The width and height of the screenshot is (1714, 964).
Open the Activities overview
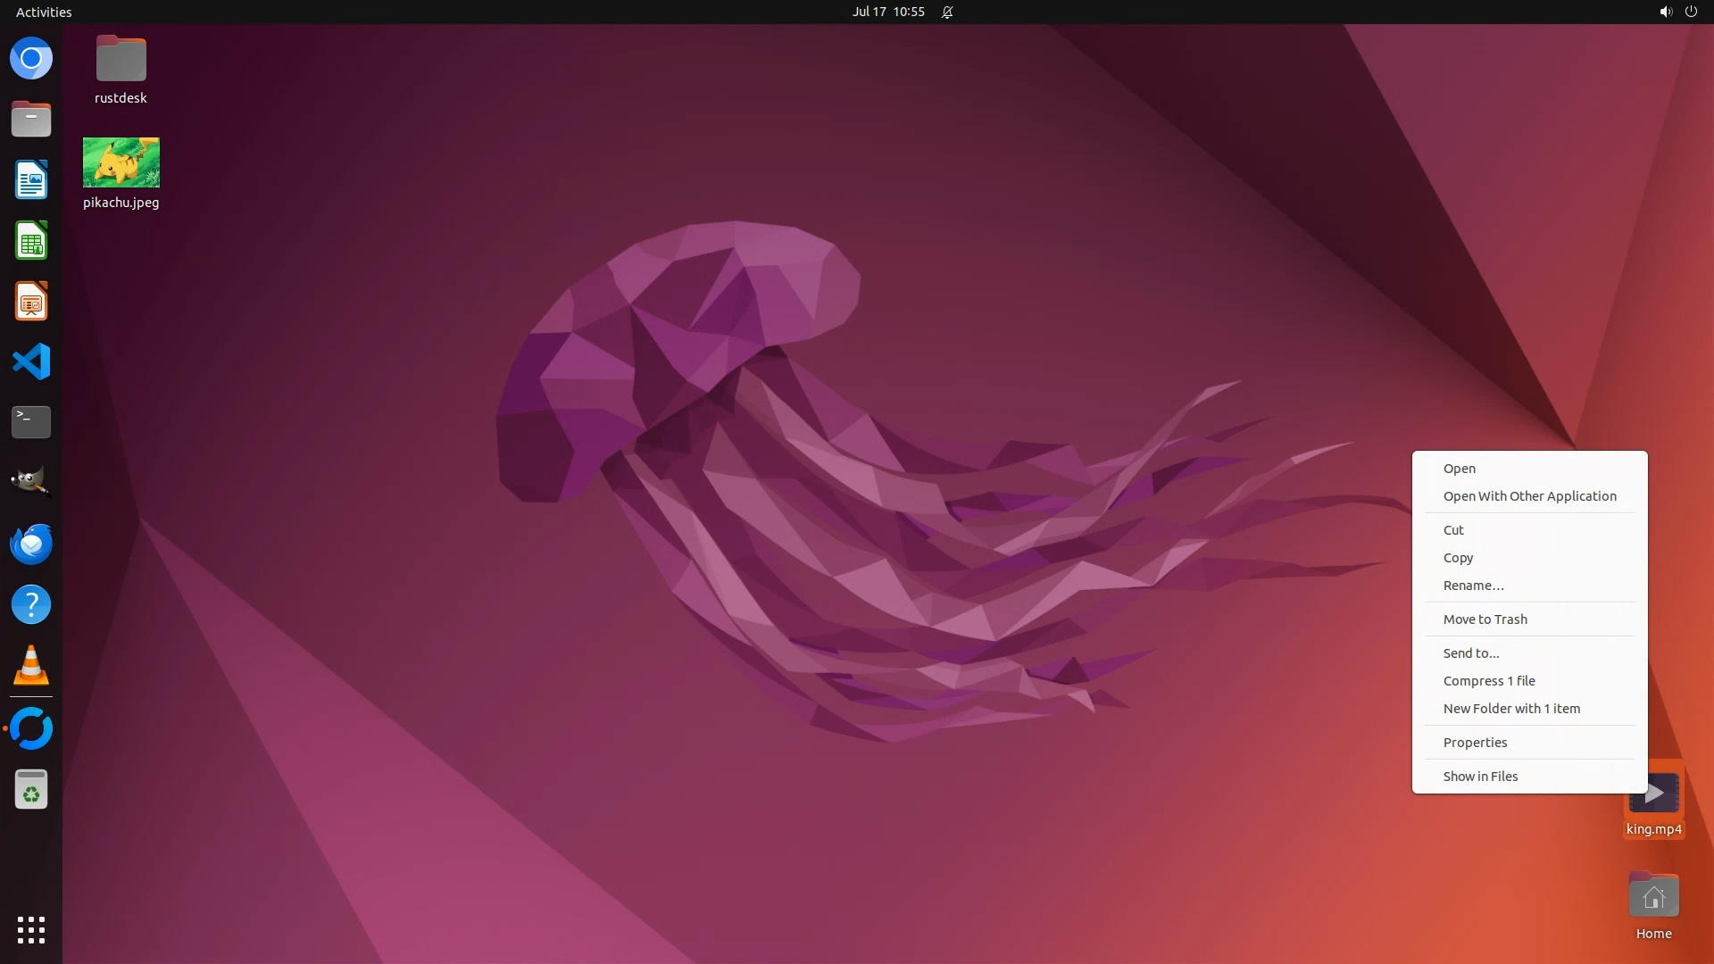pos(44,12)
